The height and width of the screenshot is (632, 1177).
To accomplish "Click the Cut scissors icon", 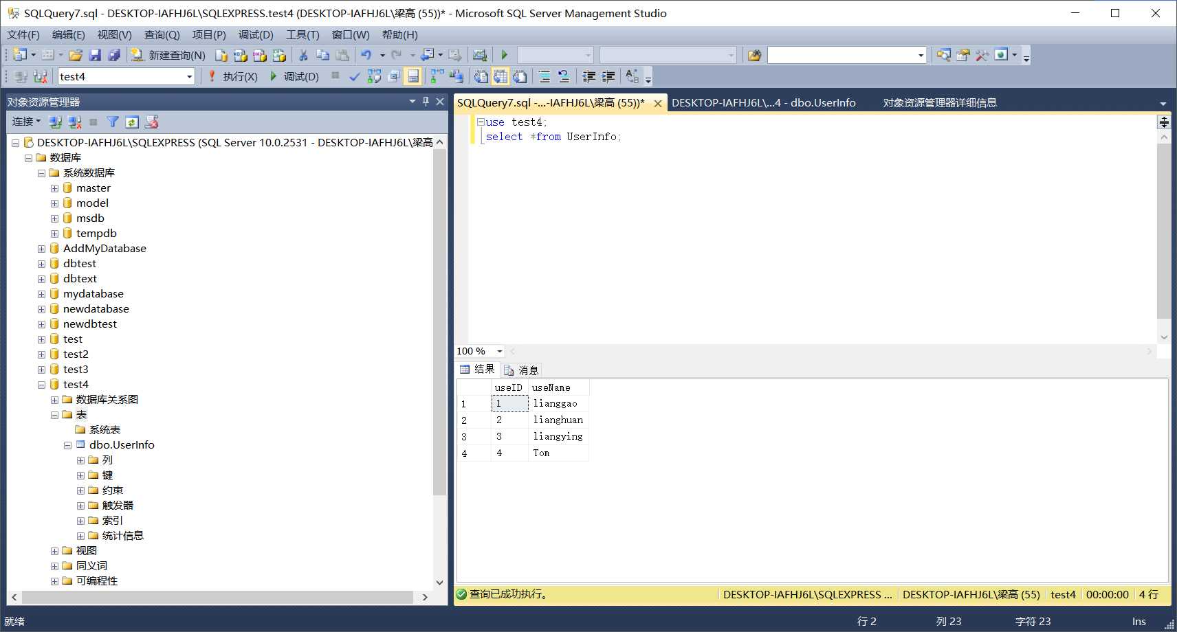I will [x=302, y=55].
